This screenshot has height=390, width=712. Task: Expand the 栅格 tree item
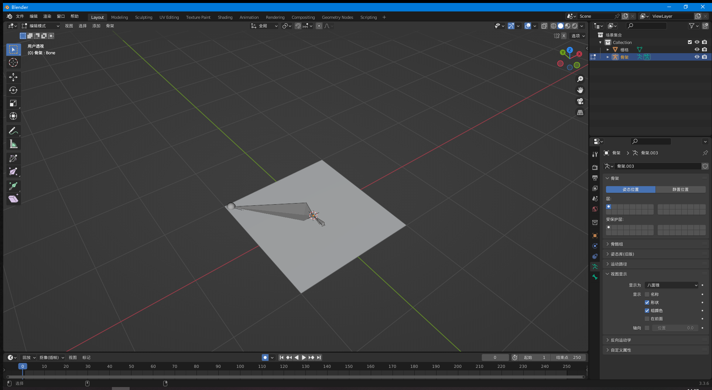coord(608,49)
